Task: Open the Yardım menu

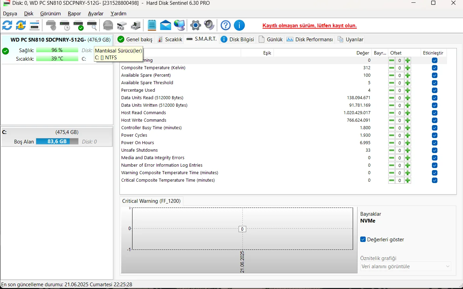Action: pyautogui.click(x=118, y=14)
